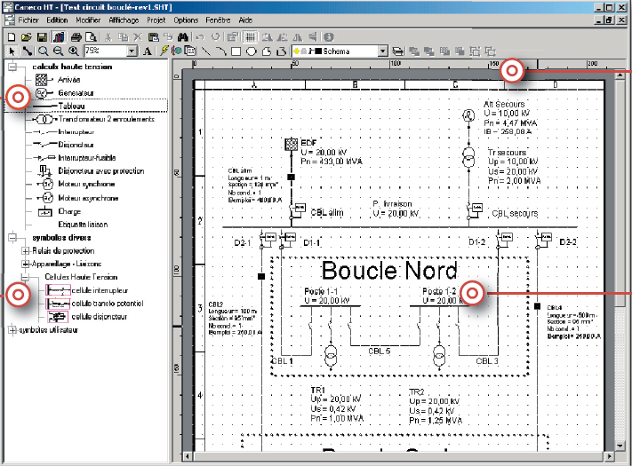Collapse the calculs haute tension tree node

pyautogui.click(x=13, y=67)
